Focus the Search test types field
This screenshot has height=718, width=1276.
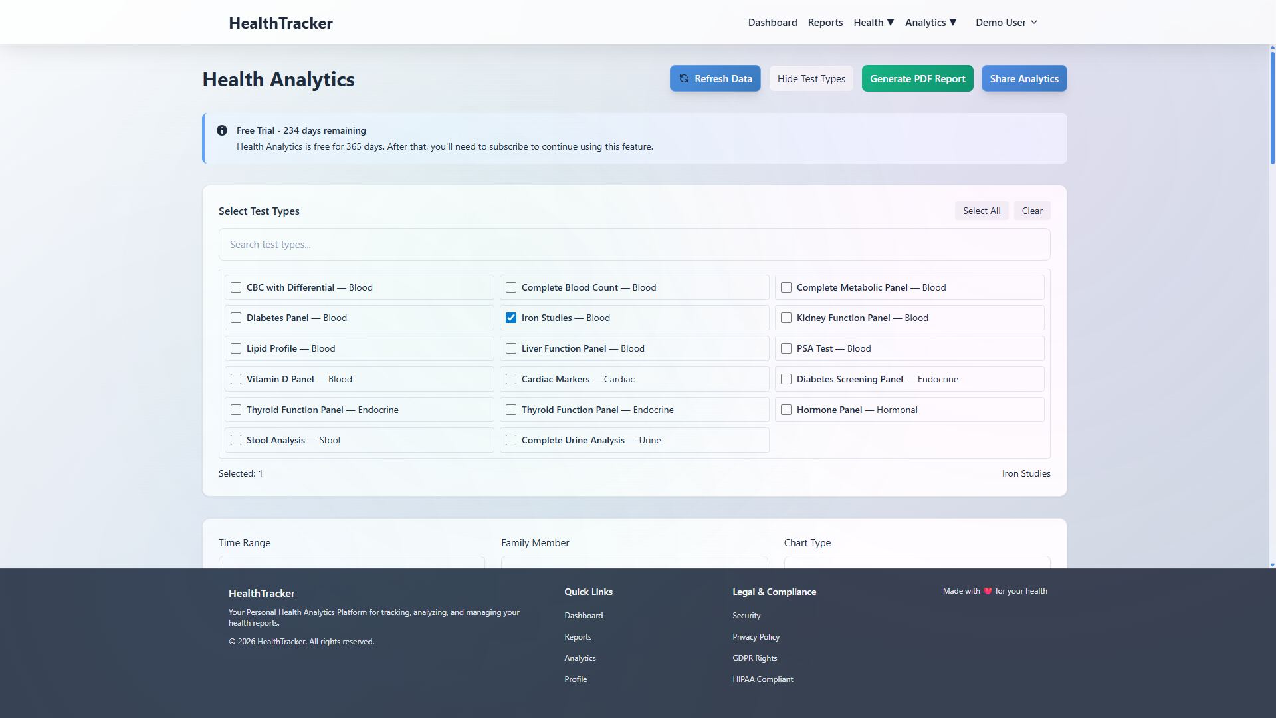point(634,245)
